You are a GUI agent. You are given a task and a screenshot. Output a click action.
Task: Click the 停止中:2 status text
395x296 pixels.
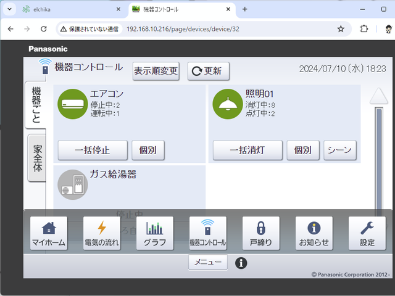pyautogui.click(x=105, y=105)
